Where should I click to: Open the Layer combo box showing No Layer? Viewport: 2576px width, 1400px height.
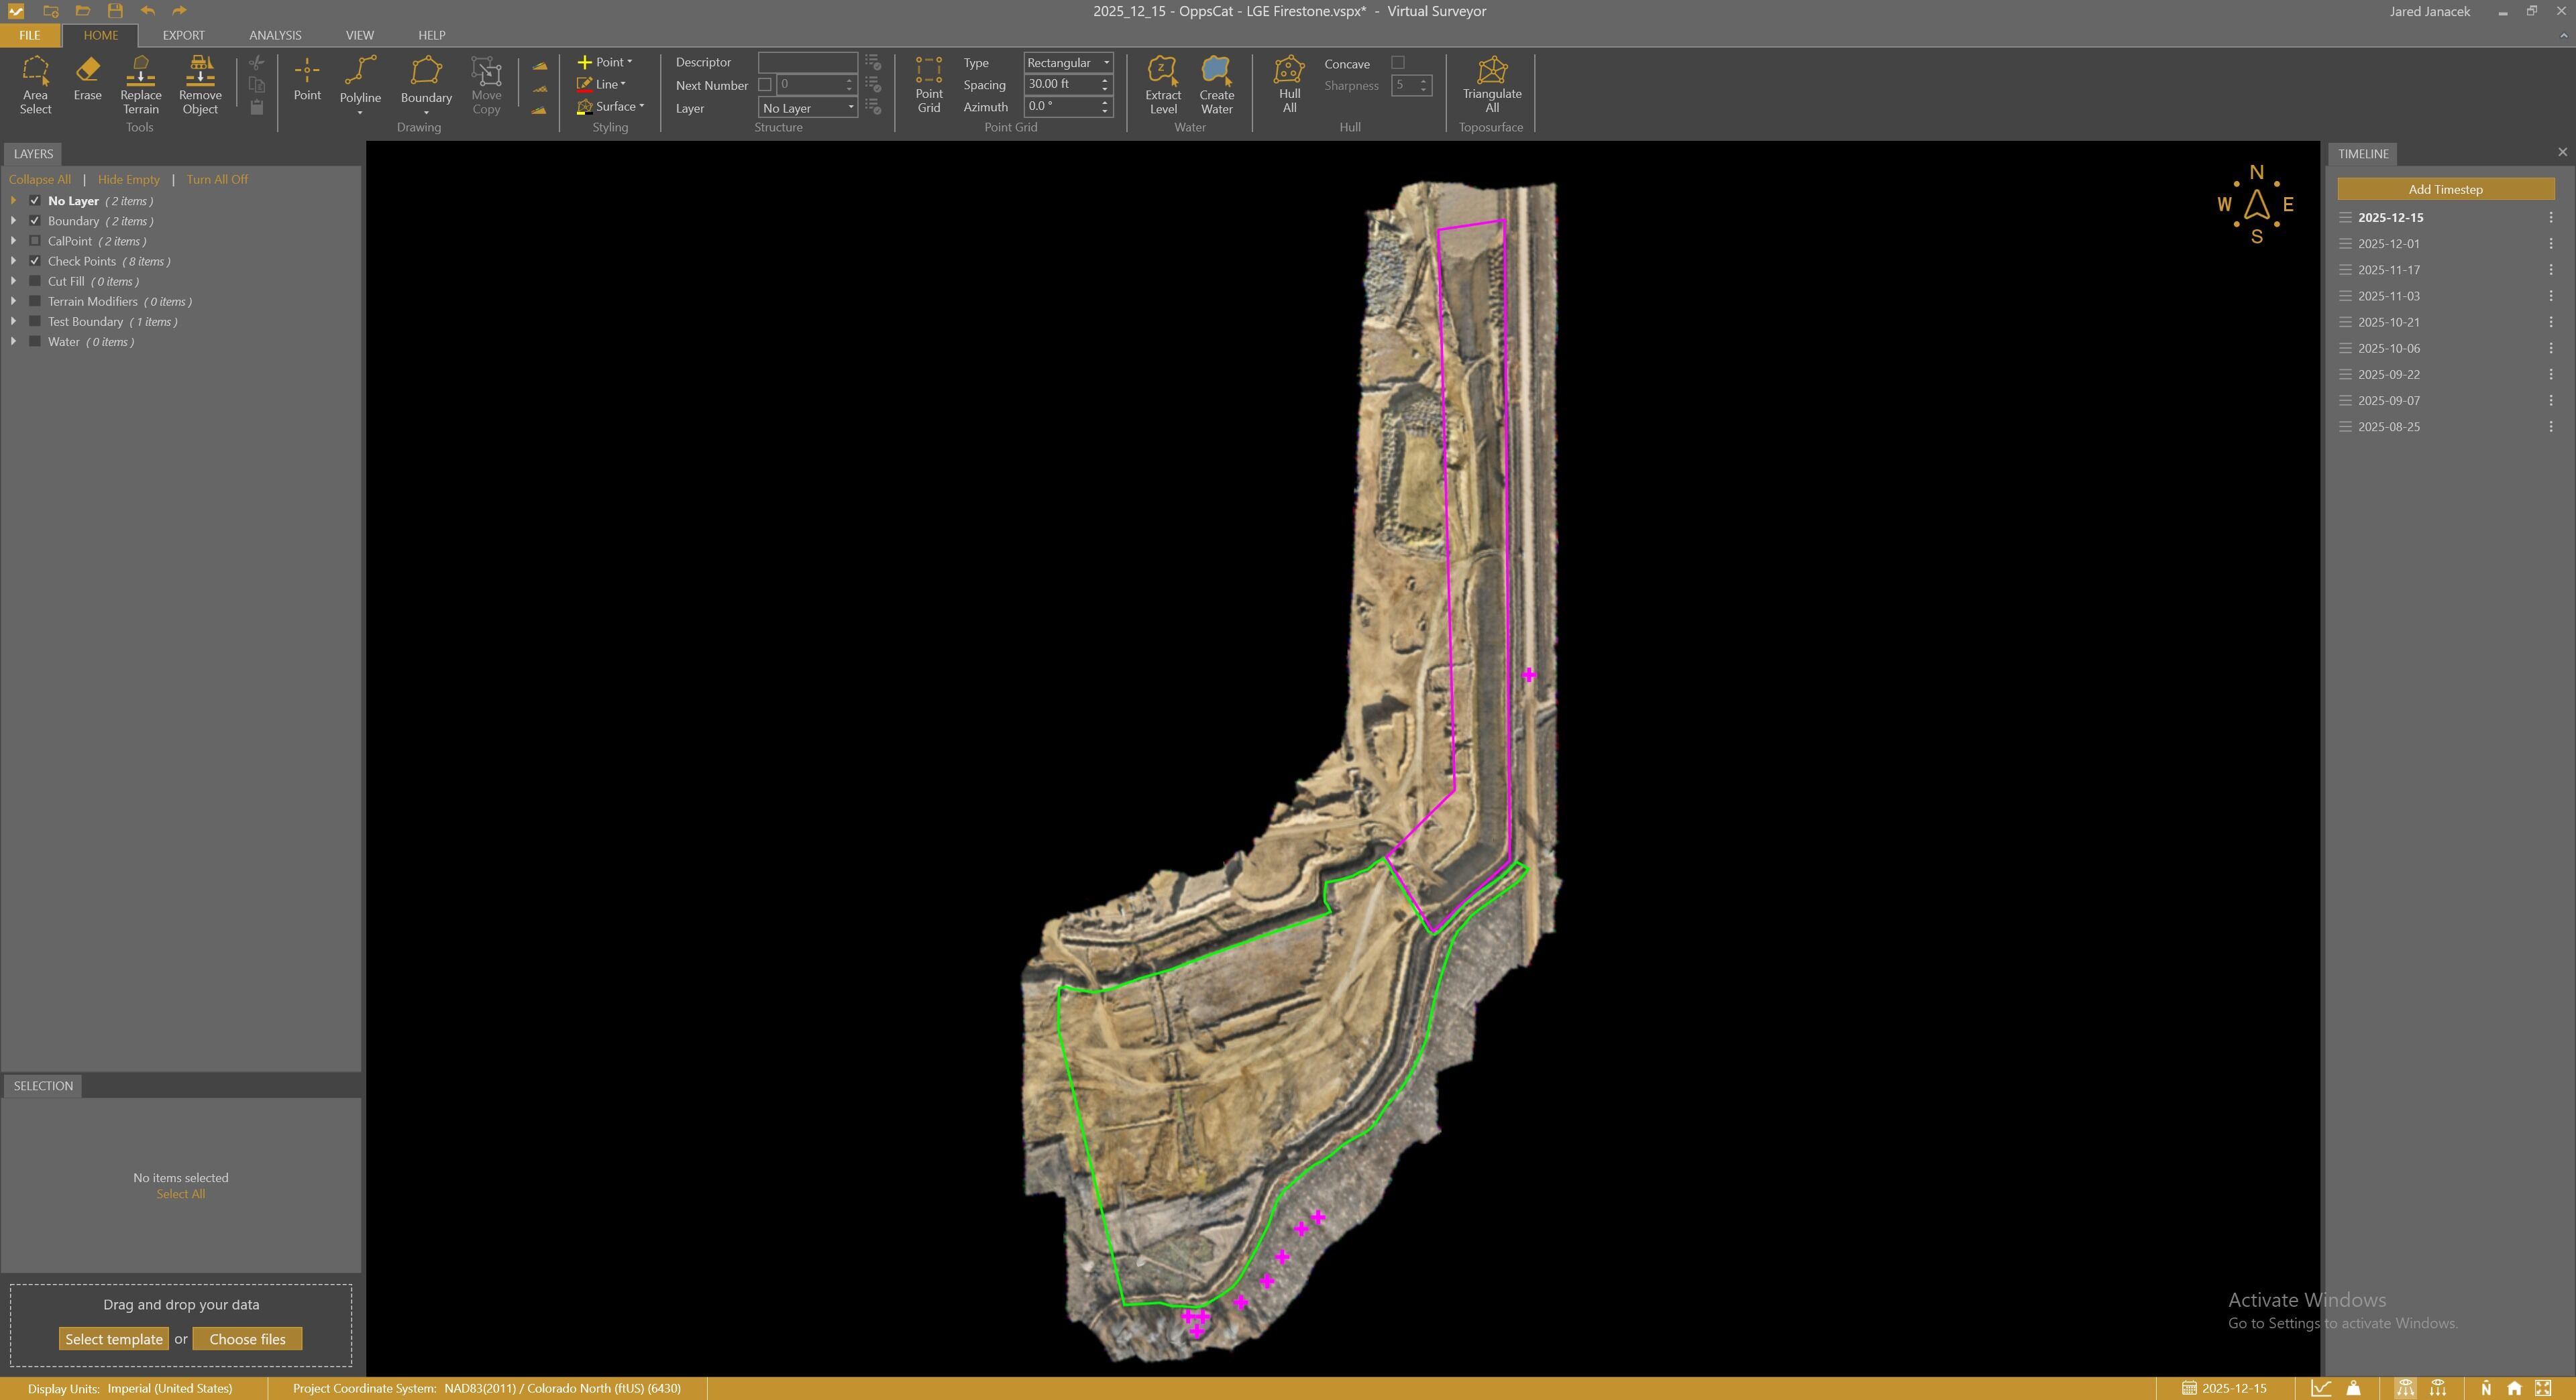808,108
